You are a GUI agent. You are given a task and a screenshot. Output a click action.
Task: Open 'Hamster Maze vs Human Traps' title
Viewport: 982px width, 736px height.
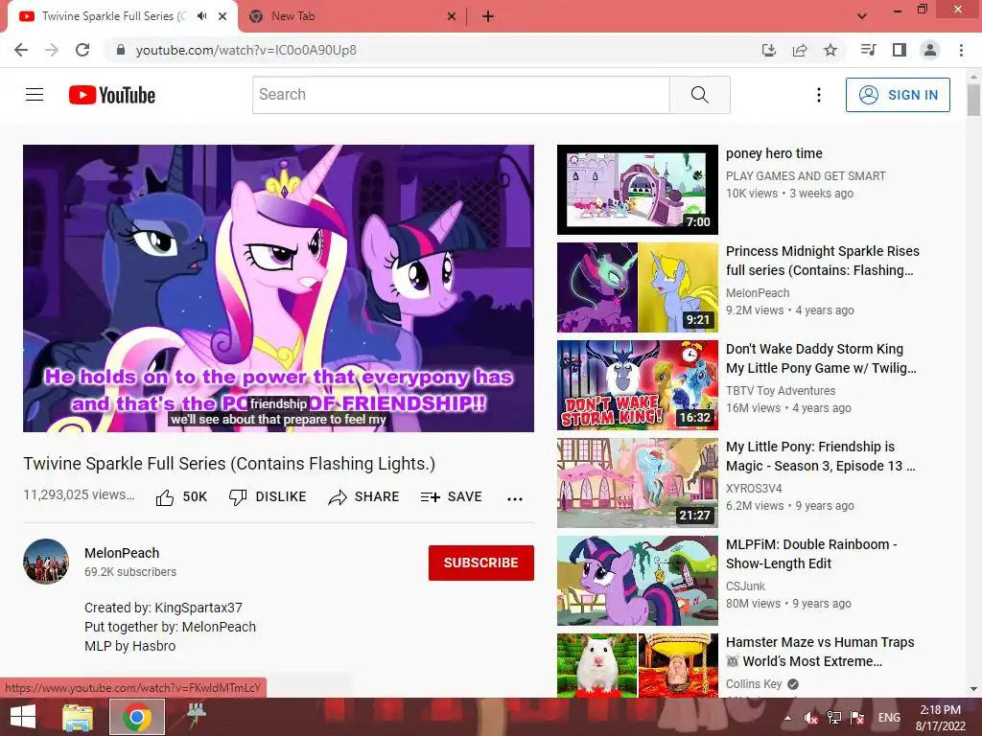(820, 652)
